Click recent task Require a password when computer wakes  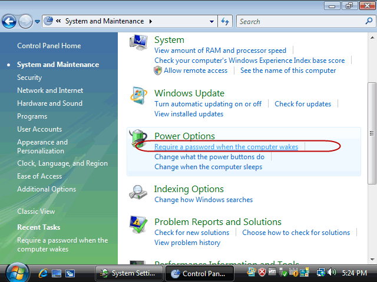coord(62,244)
